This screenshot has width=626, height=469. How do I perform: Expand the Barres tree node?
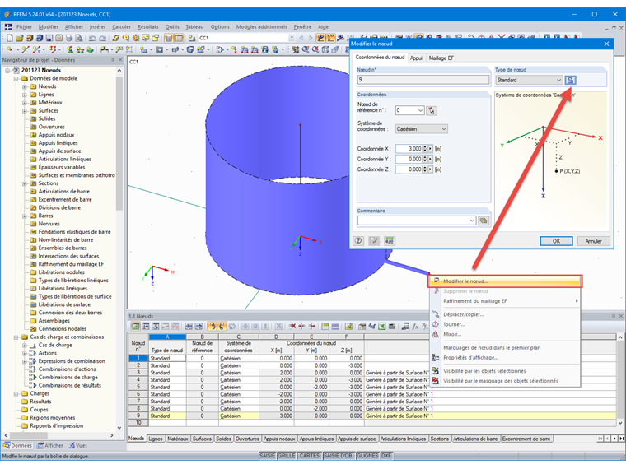click(x=25, y=216)
